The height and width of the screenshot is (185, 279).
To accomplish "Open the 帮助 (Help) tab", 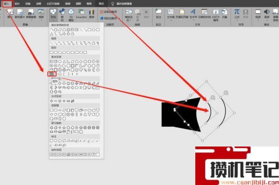I will pyautogui.click(x=89, y=4).
